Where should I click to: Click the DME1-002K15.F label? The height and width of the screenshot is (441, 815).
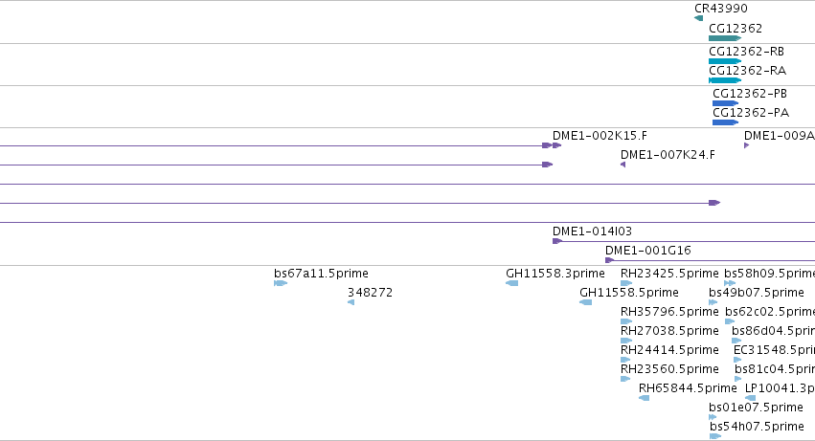click(600, 136)
